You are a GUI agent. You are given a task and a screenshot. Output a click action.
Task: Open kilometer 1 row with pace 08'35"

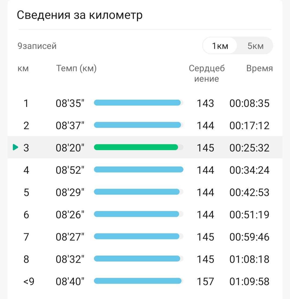145,103
